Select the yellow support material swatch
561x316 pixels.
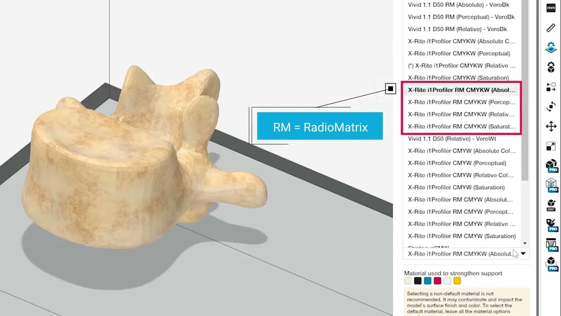(x=457, y=281)
